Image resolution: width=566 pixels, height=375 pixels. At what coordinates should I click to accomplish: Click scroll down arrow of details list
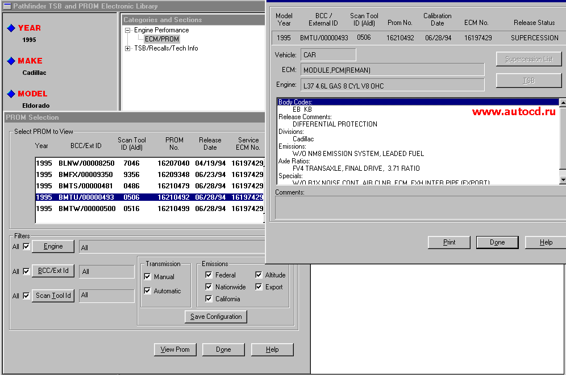pyautogui.click(x=563, y=179)
